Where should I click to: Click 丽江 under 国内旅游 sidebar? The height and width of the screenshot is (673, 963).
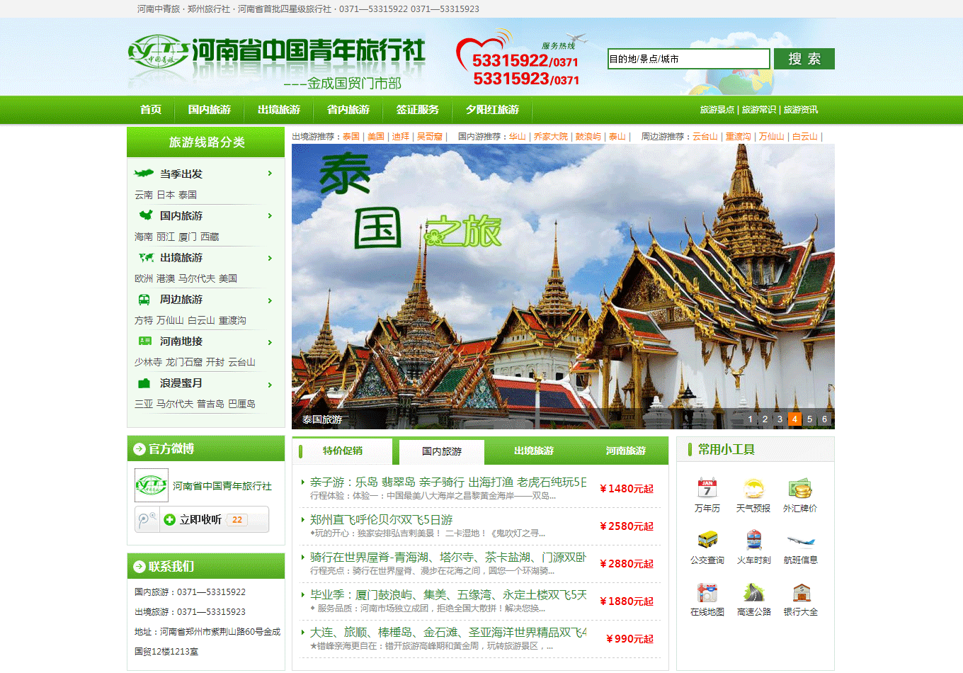point(166,237)
